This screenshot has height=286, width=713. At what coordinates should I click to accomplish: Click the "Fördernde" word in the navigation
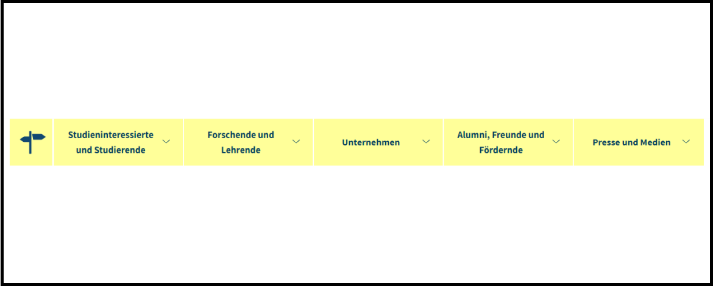(501, 150)
